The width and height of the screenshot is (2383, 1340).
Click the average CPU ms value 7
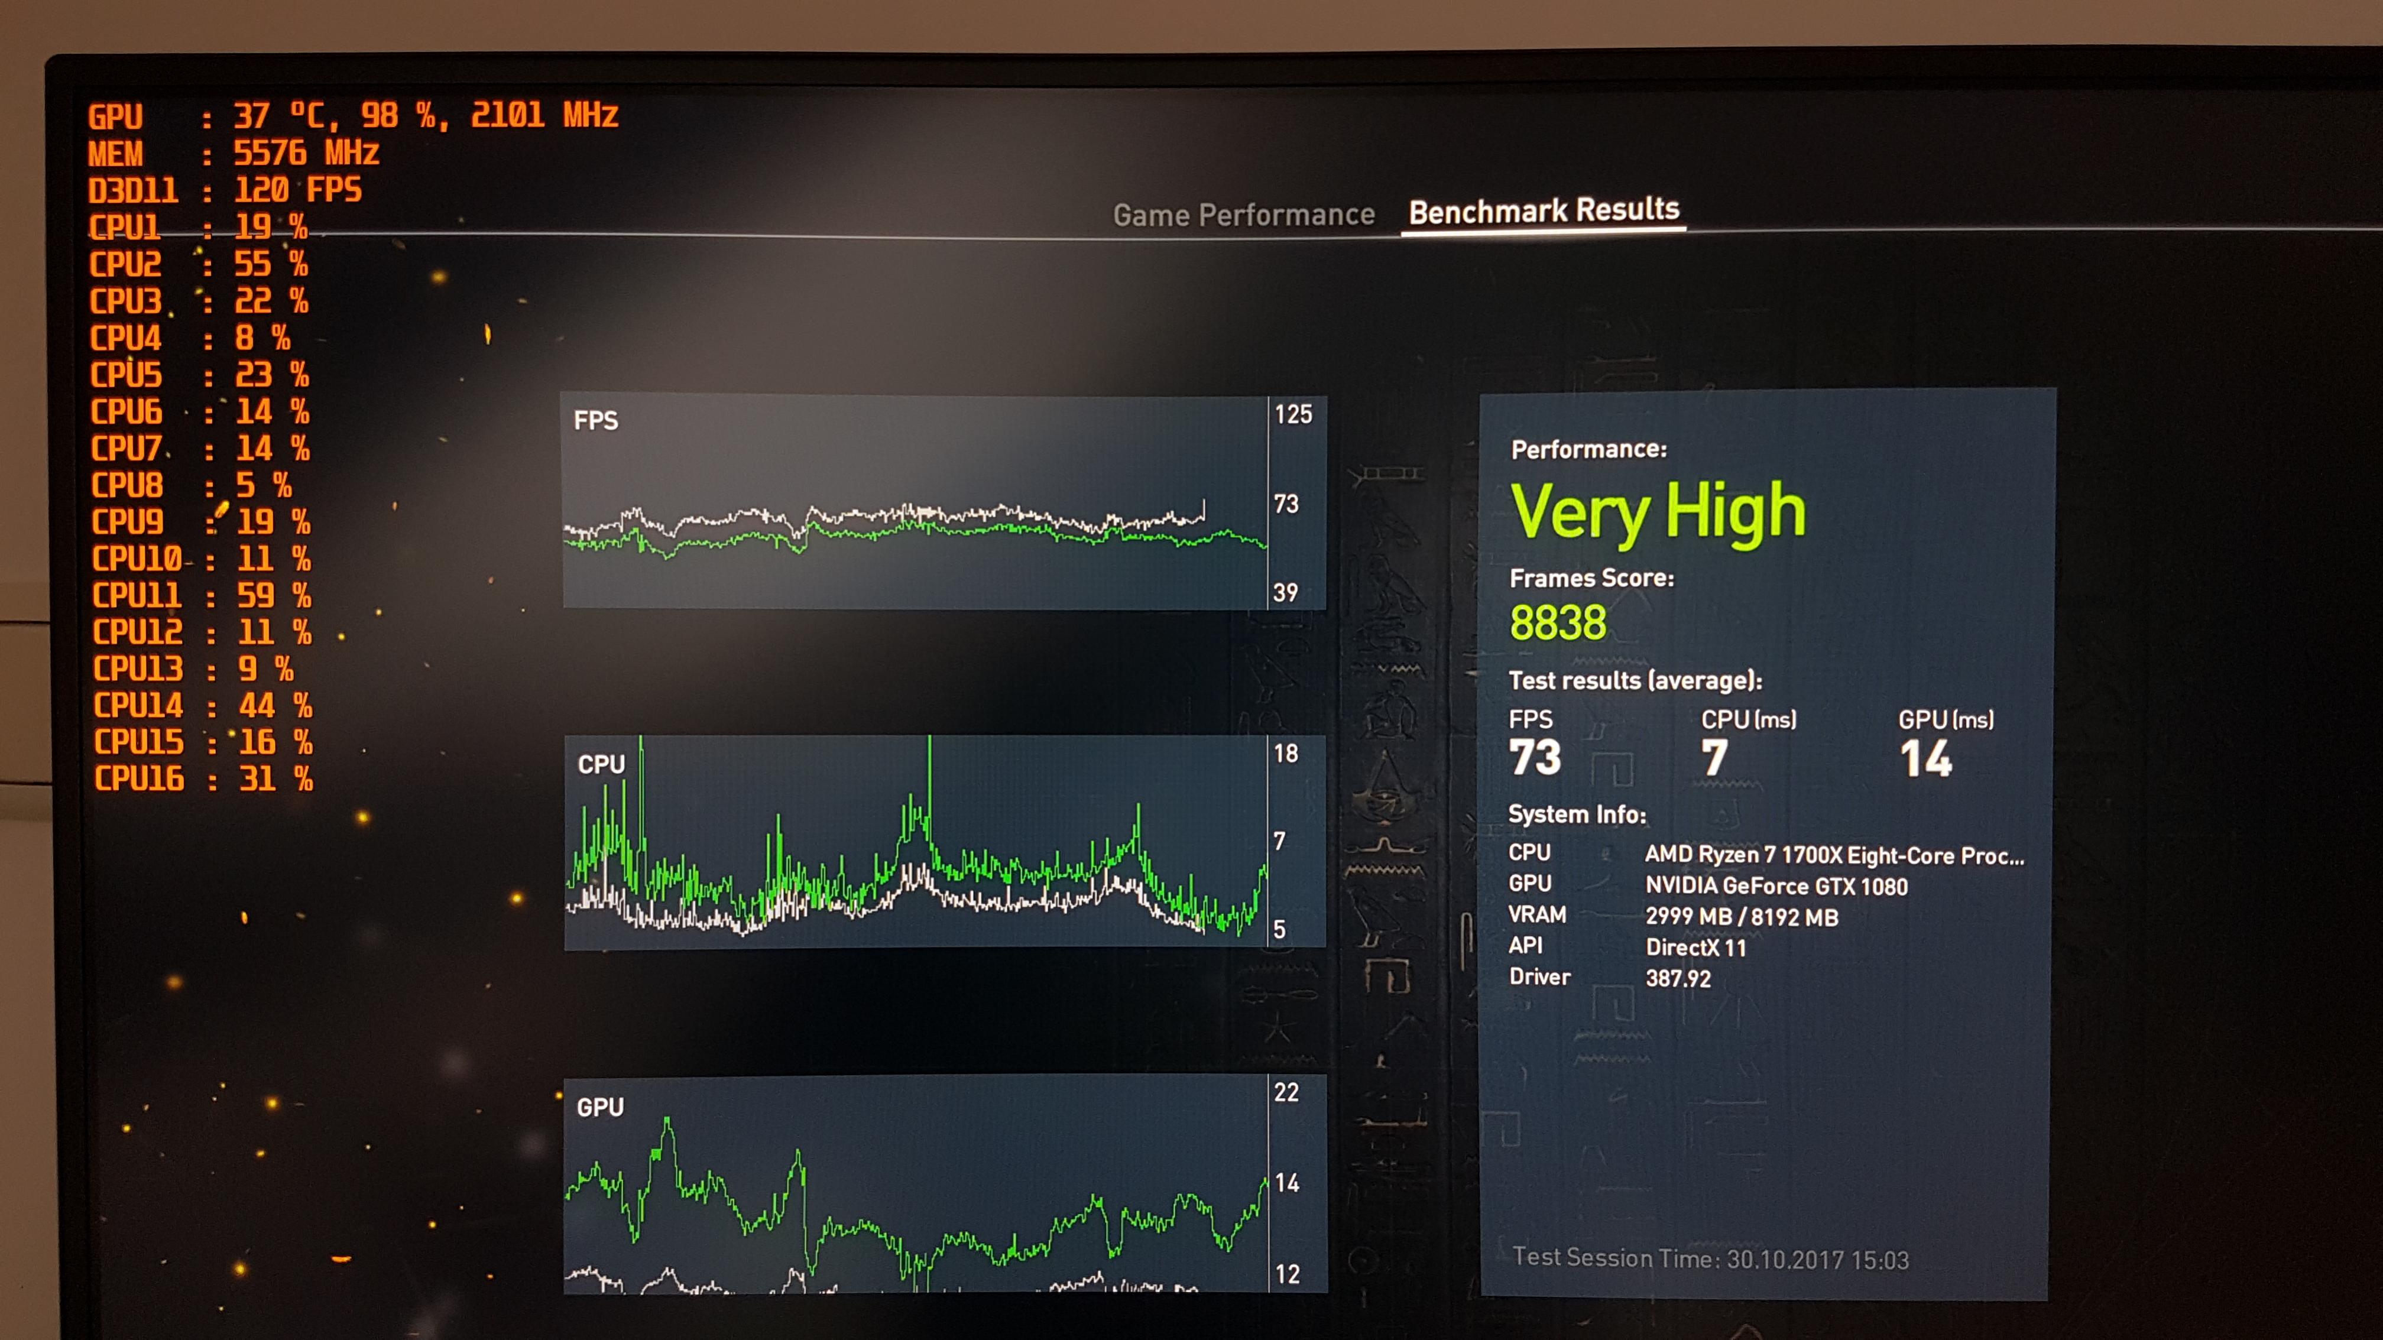click(1713, 758)
